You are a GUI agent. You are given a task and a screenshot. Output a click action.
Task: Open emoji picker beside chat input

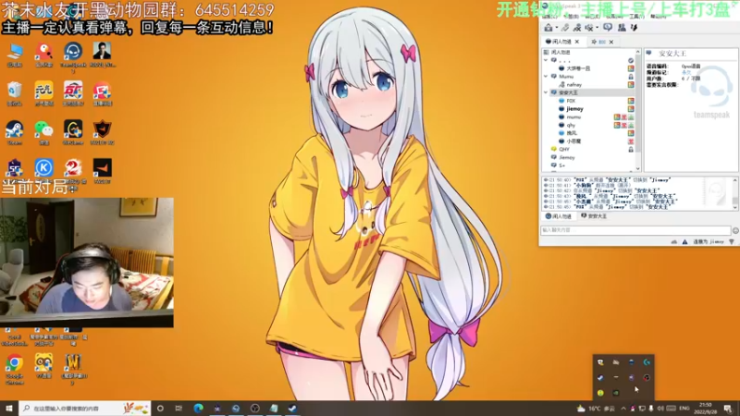735,230
